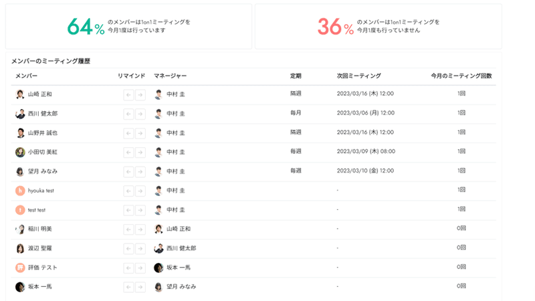Screen dimensions: 535x301
Task: Click the メンバー column header
Action: [27, 76]
